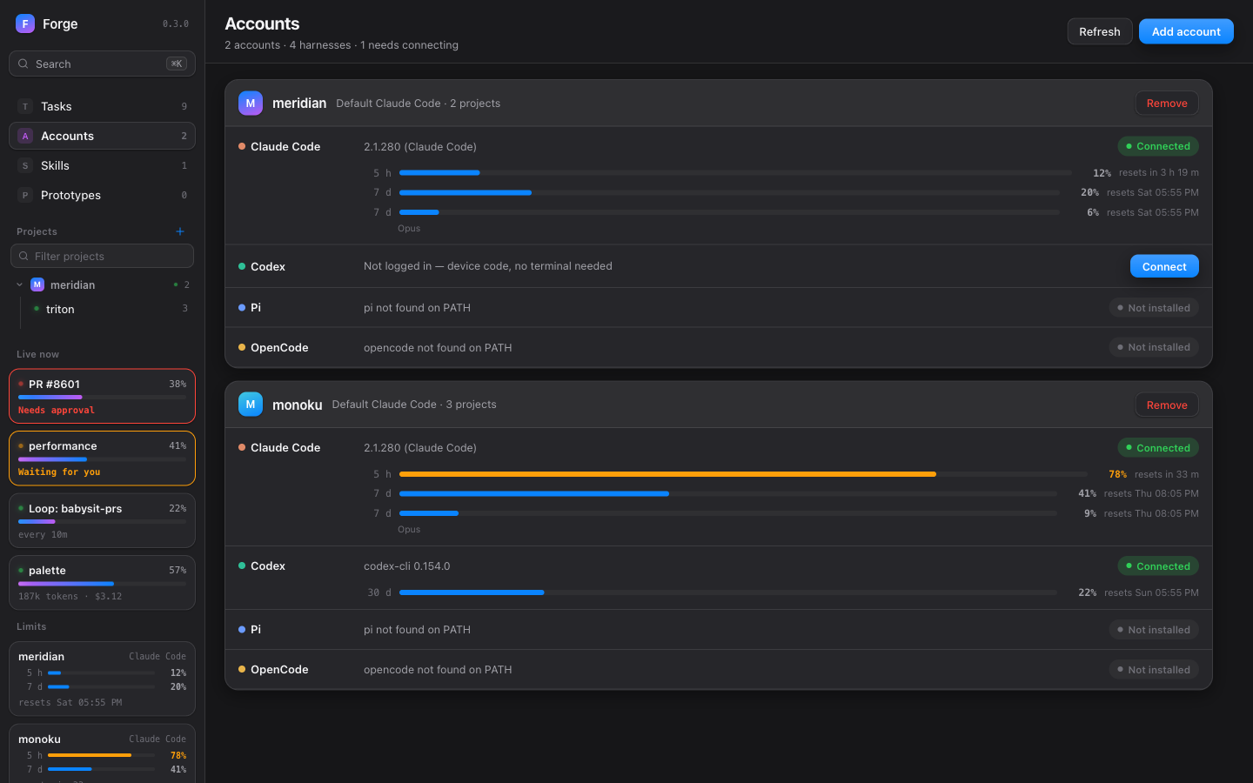This screenshot has height=783, width=1253.
Task: Click meridian Codex harness label
Action: coord(268,266)
